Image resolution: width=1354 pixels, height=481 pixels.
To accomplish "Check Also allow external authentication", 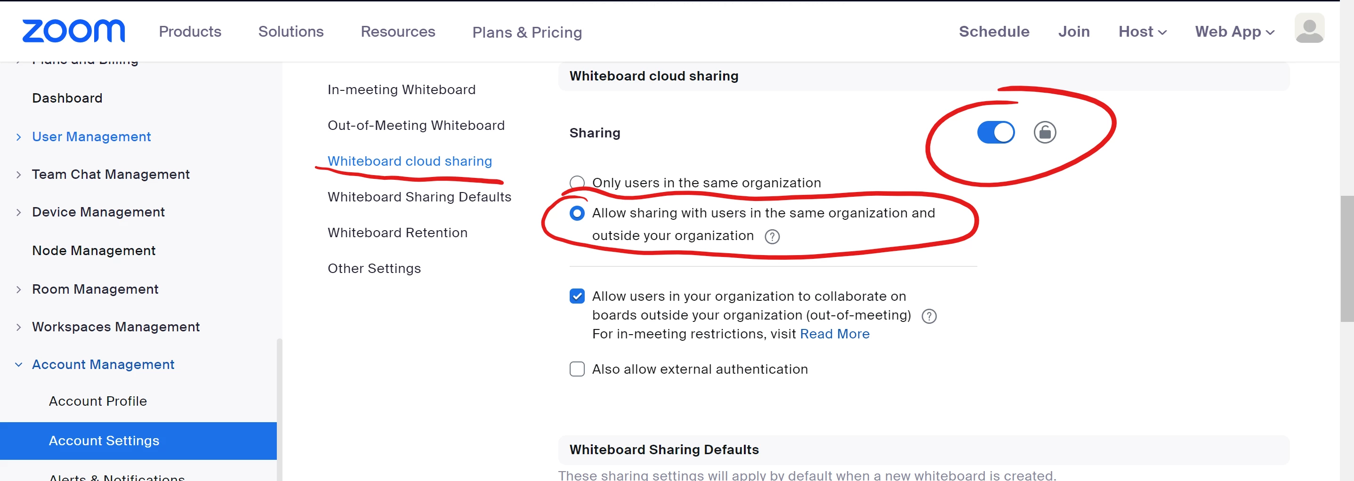I will click(577, 369).
